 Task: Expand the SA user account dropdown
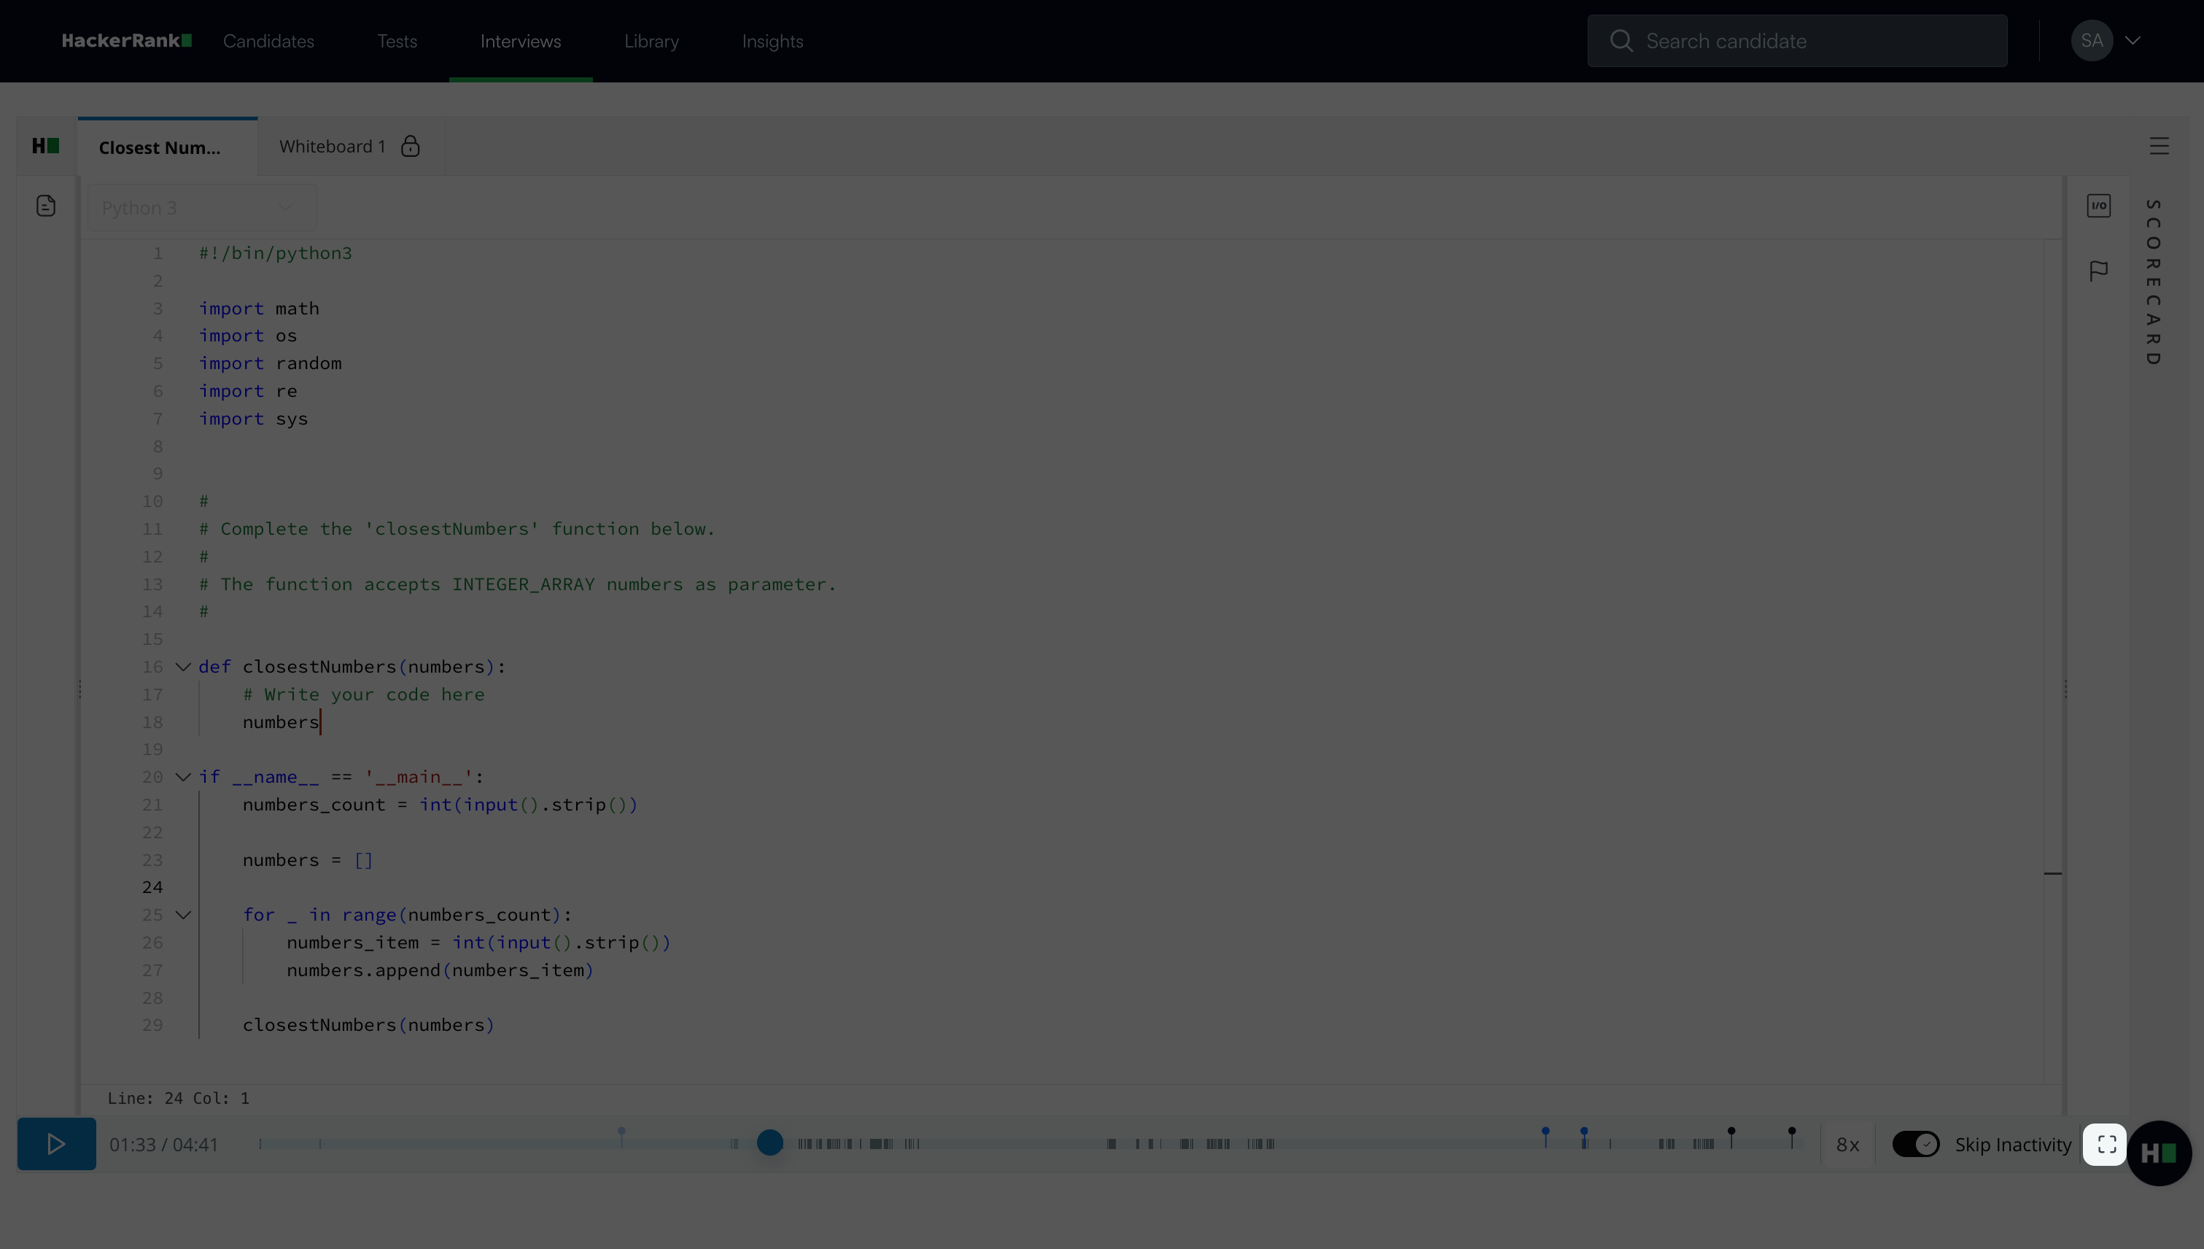[x=2132, y=40]
